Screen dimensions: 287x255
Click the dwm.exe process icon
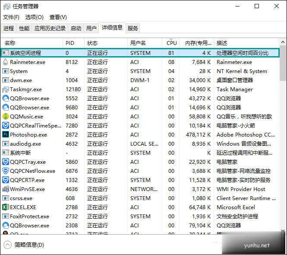click(x=6, y=80)
